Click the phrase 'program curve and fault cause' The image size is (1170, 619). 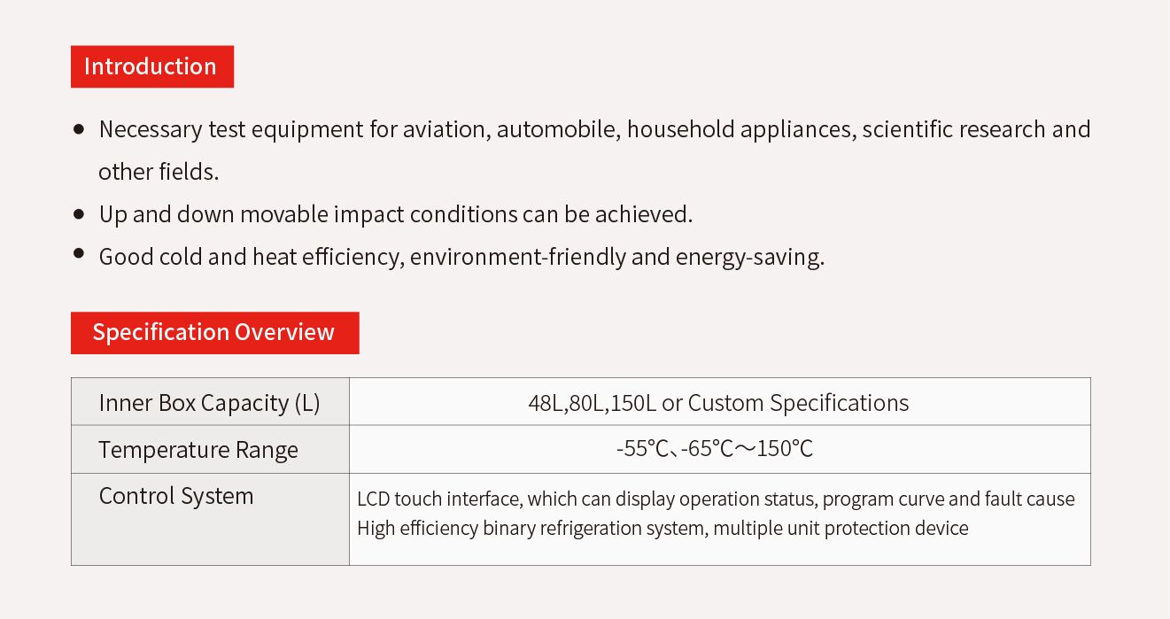[949, 499]
